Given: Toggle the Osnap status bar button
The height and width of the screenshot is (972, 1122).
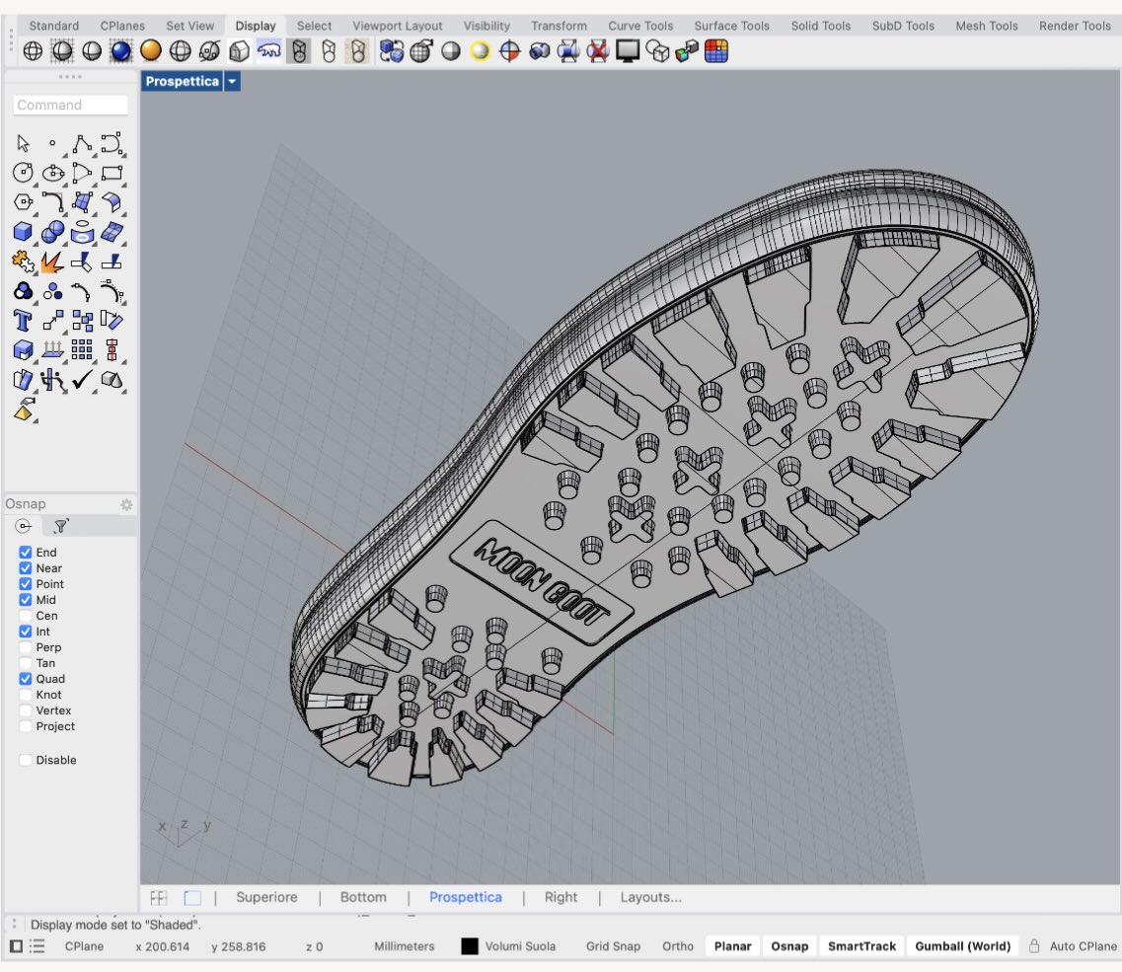Looking at the screenshot, I should point(789,945).
